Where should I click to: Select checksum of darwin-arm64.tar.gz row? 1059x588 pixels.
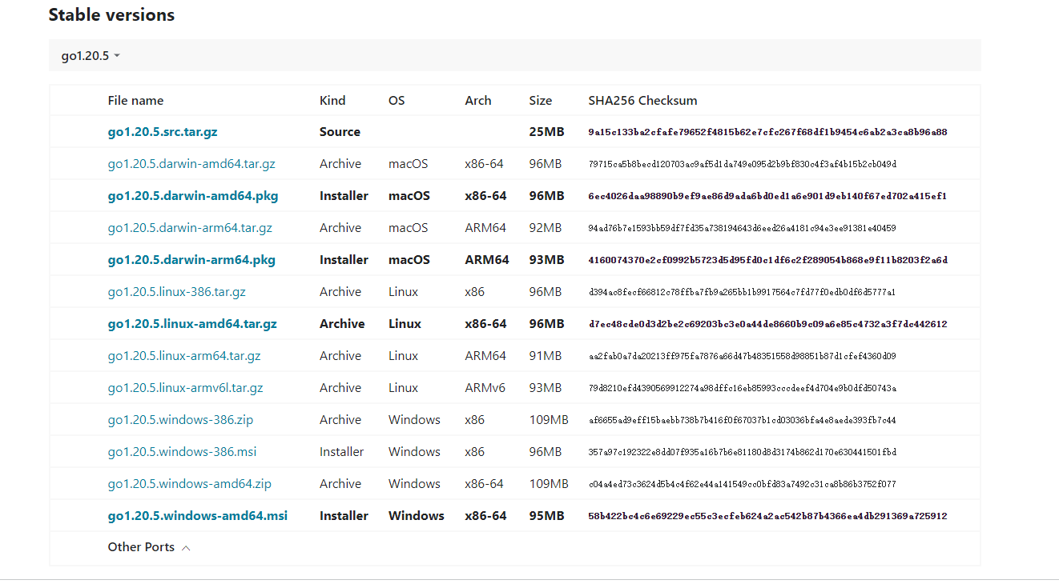(742, 228)
